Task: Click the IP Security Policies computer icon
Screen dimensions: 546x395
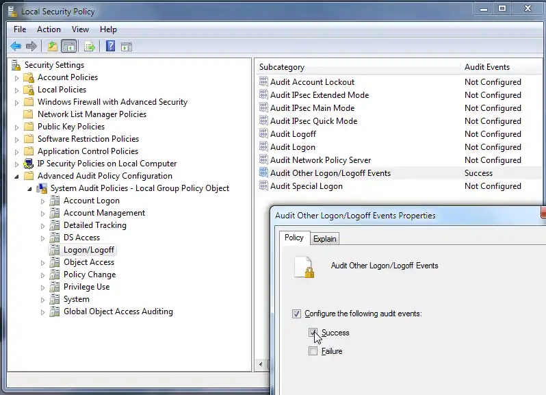Action: 29,164
